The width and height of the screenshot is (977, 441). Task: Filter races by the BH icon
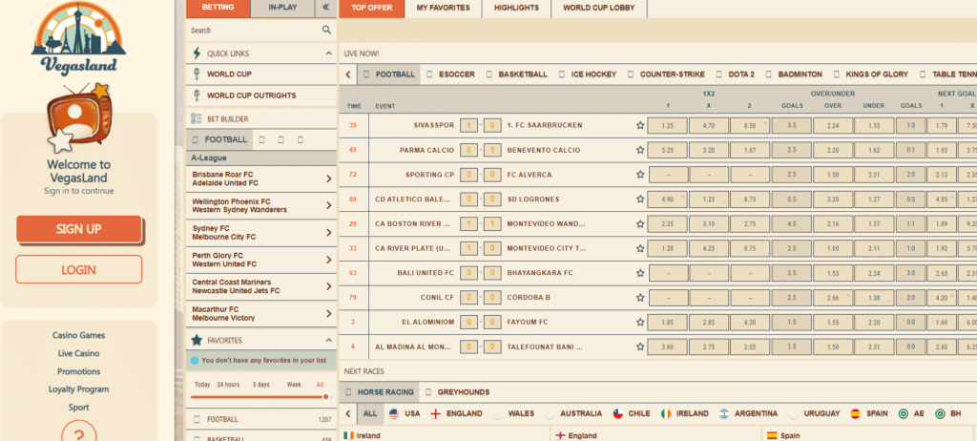(939, 413)
